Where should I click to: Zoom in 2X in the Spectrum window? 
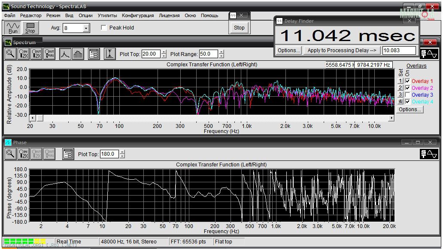[x=24, y=53]
